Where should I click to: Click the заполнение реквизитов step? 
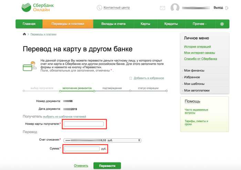(x=77, y=88)
